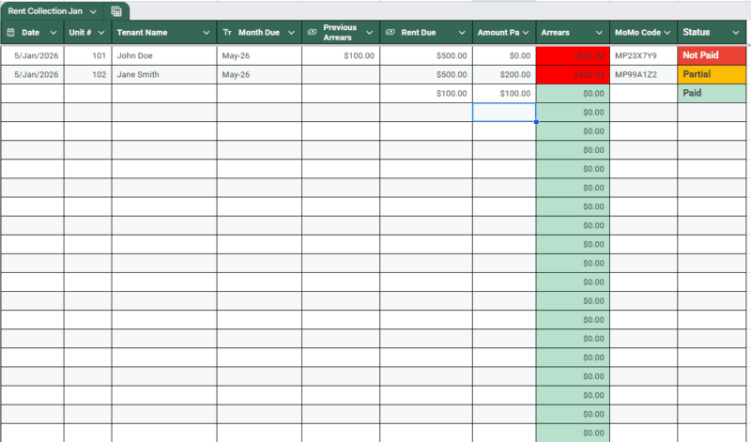Select the Jane Smith tenant cell
Viewport: 751px width, 442px height.
[x=164, y=74]
